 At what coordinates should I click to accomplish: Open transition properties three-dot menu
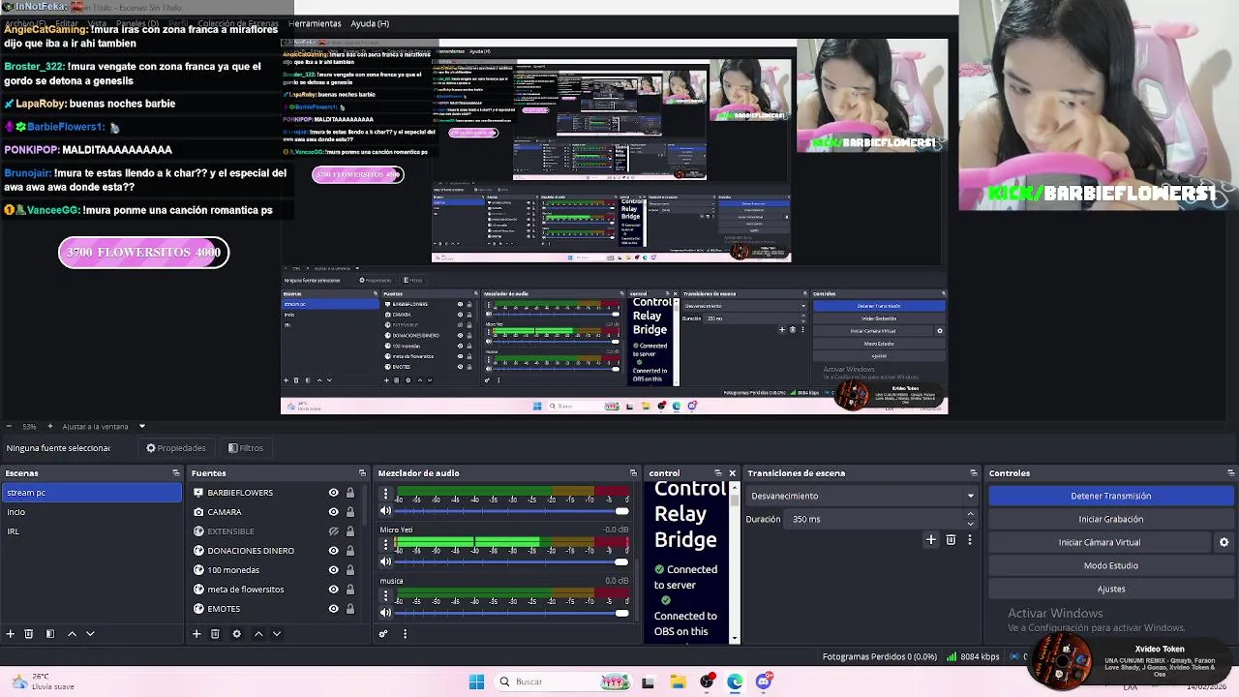(969, 540)
